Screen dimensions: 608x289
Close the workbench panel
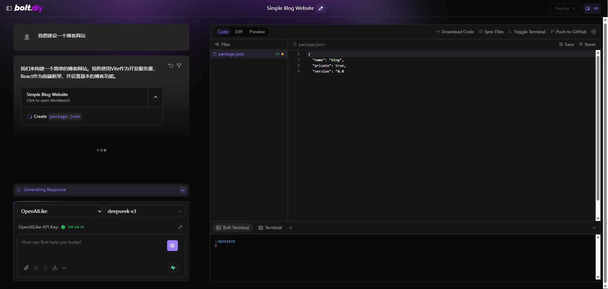(594, 32)
